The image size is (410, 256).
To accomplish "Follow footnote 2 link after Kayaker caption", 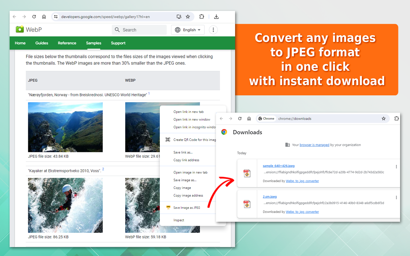I will (x=103, y=169).
